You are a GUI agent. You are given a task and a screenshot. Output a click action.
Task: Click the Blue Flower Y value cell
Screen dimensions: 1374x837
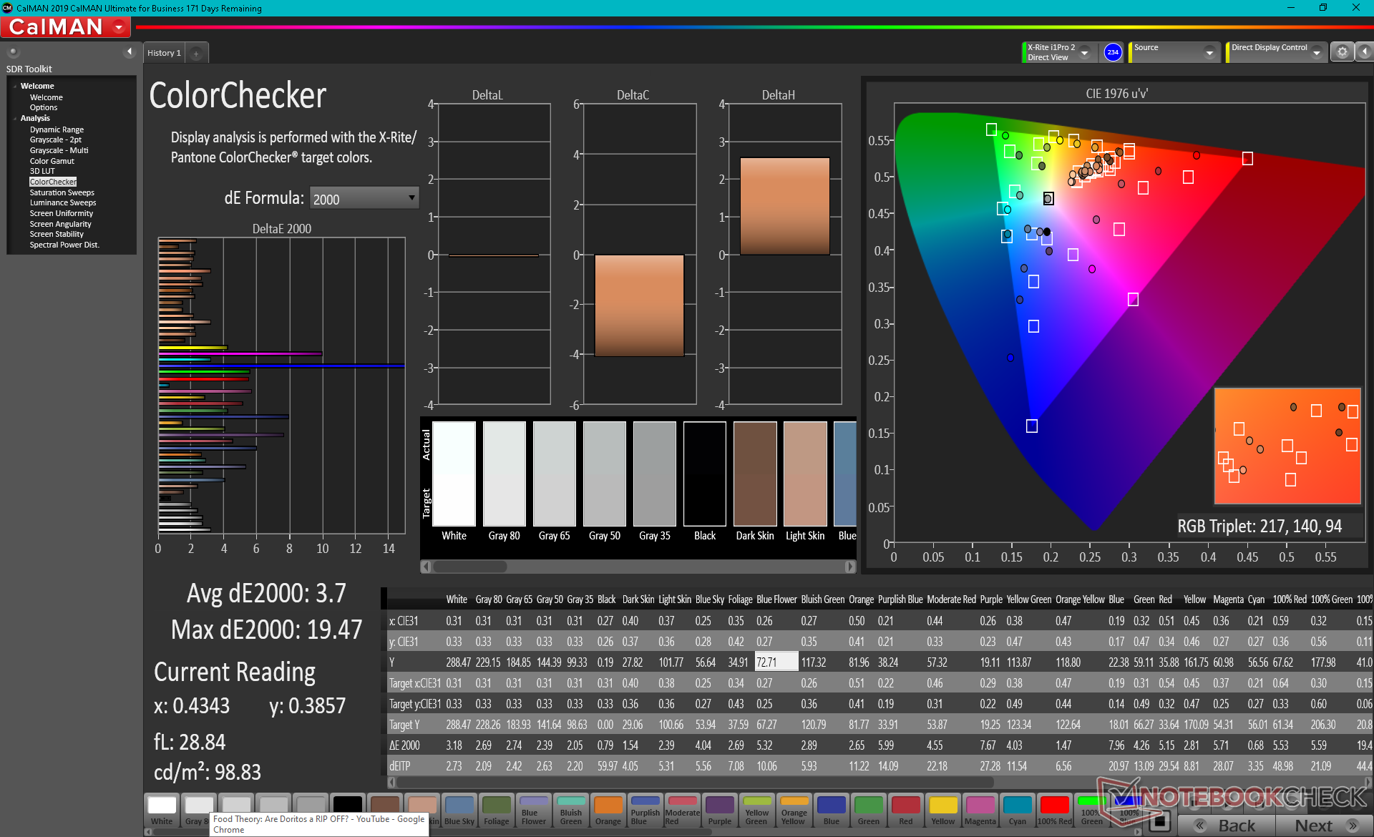[x=776, y=662]
